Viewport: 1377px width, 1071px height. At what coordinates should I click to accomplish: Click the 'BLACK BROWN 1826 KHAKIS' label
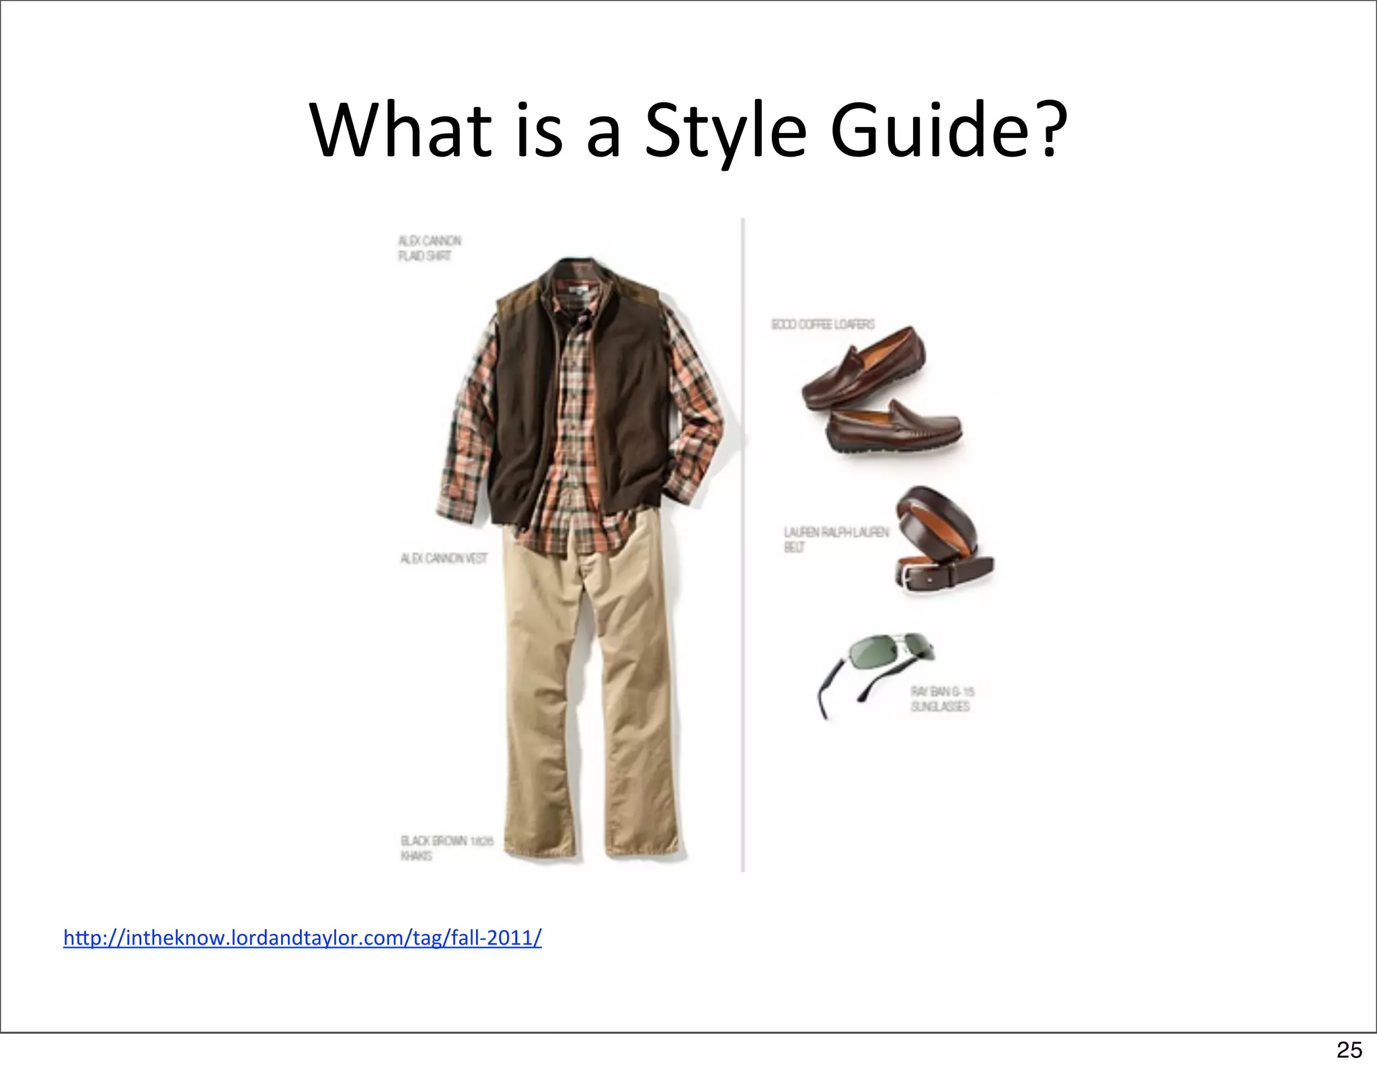pos(446,848)
